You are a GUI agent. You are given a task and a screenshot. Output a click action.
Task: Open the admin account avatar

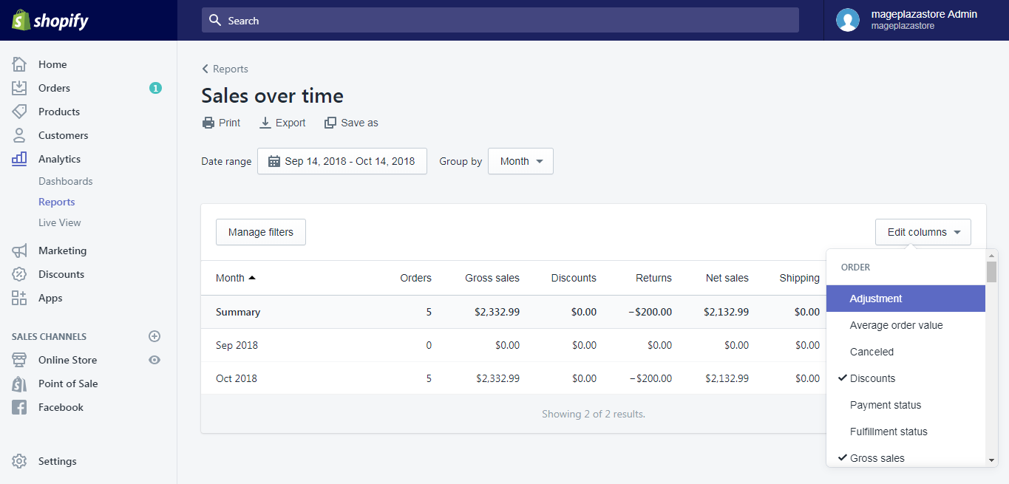[x=848, y=20]
